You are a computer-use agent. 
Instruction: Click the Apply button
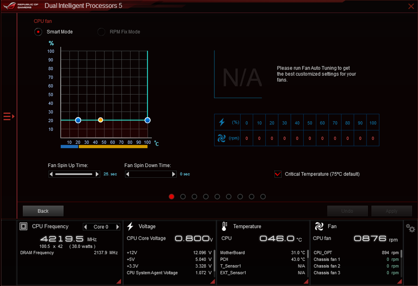(x=392, y=211)
